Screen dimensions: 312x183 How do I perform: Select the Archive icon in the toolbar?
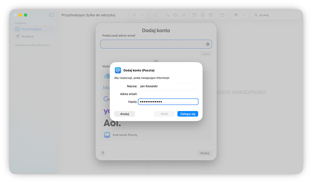pyautogui.click(x=194, y=15)
